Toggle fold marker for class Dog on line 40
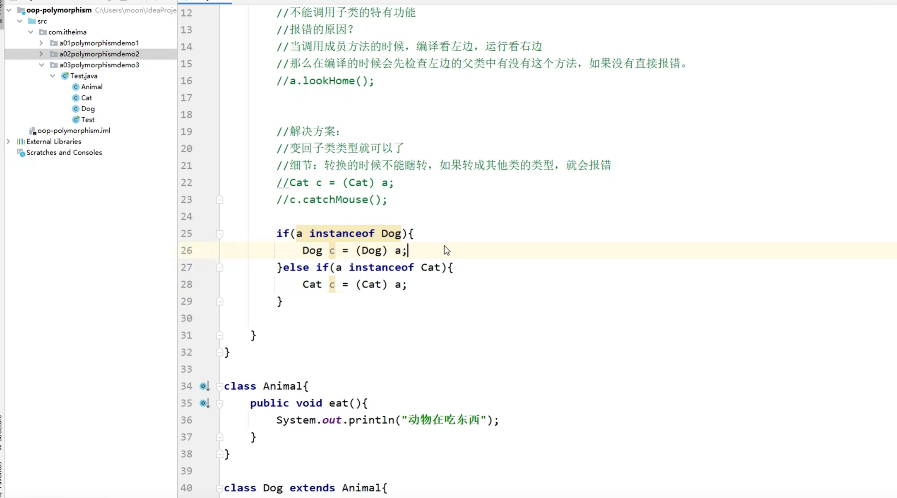897x498 pixels. coord(220,488)
